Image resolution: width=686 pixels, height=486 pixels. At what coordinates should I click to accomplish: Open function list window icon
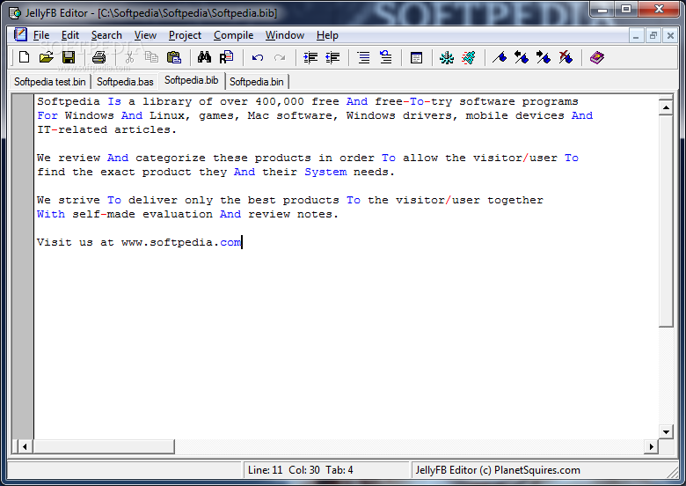pyautogui.click(x=417, y=57)
